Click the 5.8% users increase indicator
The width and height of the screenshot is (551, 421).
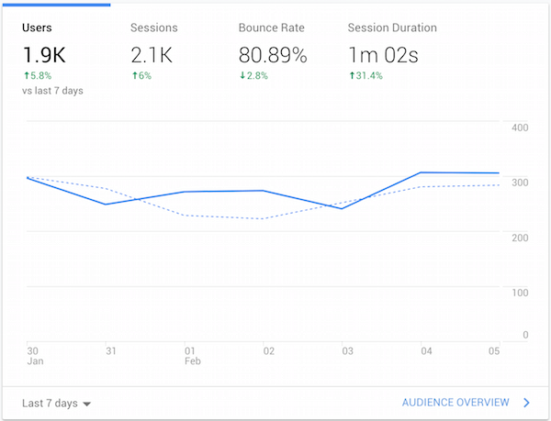click(x=38, y=75)
